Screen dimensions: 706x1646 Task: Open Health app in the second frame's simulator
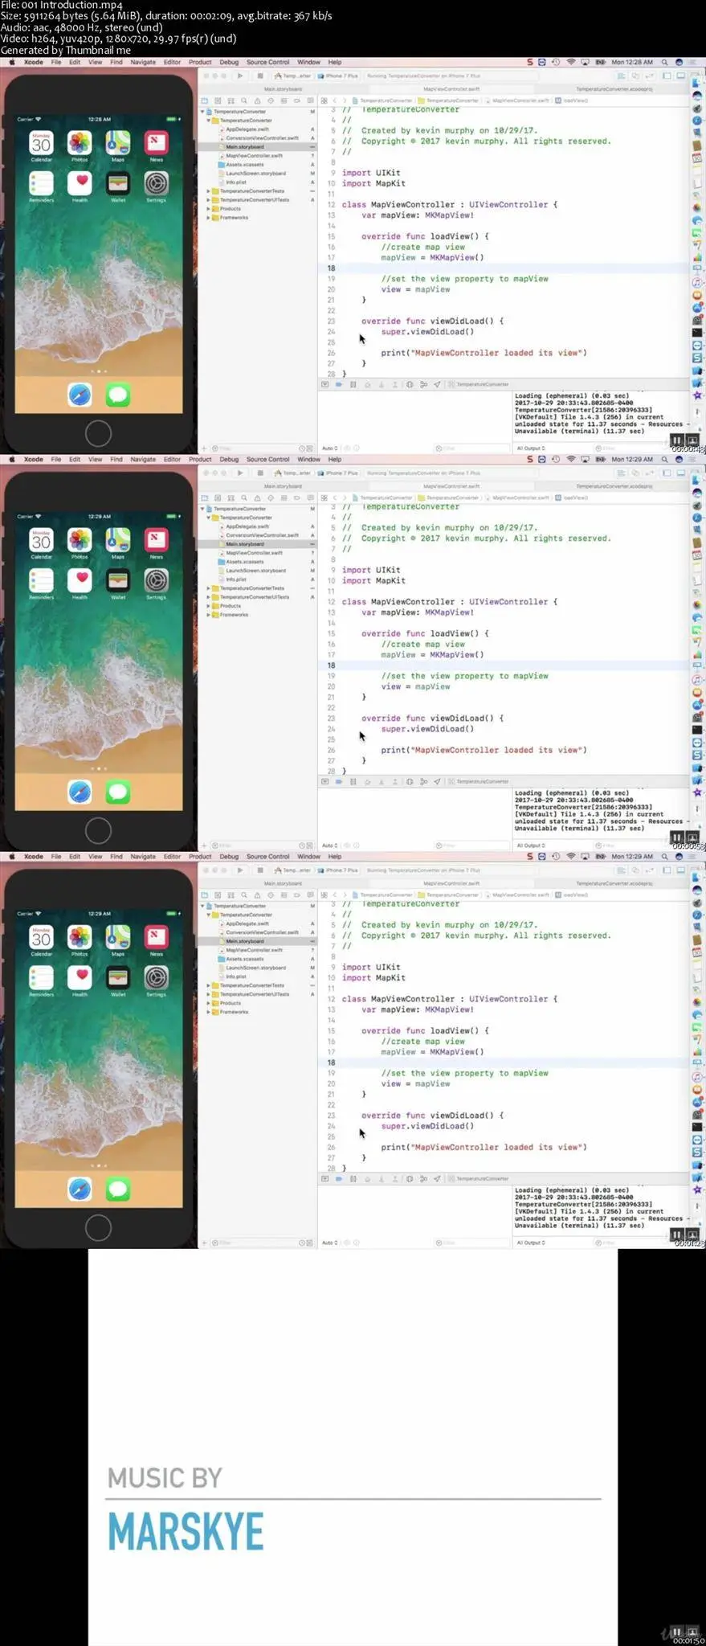click(x=80, y=579)
